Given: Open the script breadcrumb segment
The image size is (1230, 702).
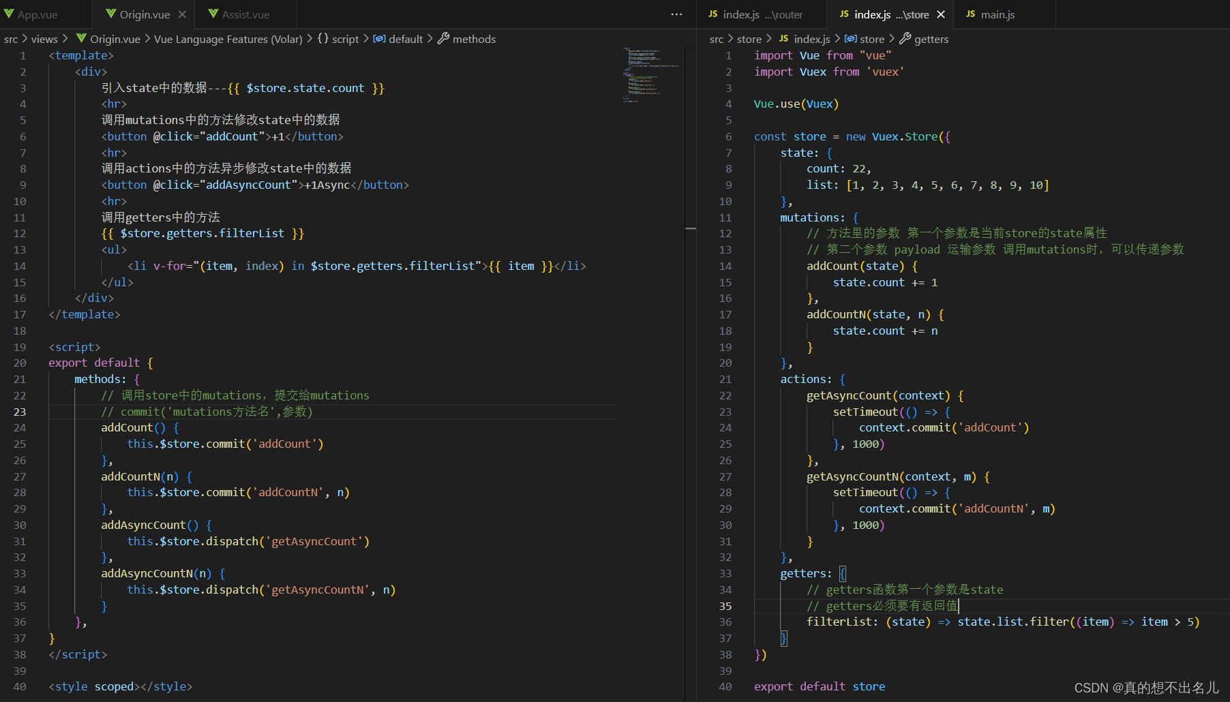Looking at the screenshot, I should point(345,39).
